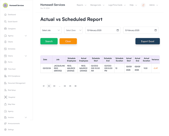Click the Settings gear icon
Image resolution: width=169 pixels, height=136 pixels.
5,130
